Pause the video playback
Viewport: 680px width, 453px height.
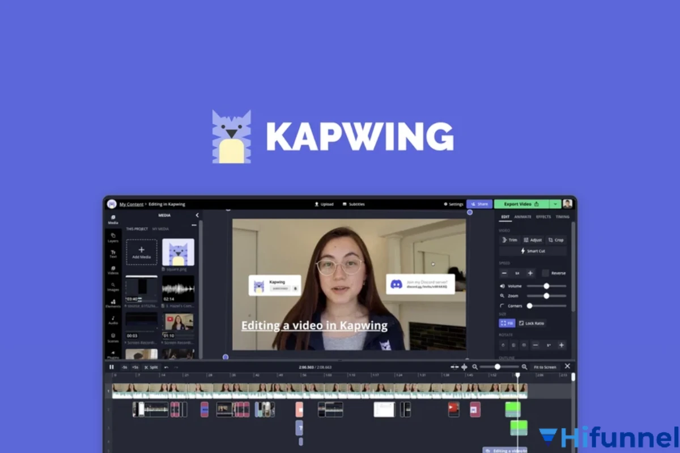(112, 367)
